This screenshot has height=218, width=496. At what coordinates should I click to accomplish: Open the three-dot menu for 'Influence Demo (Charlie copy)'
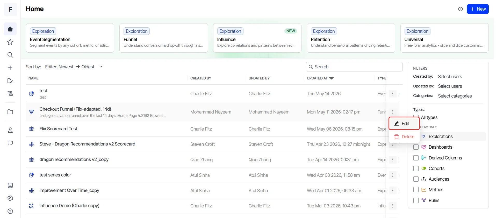click(x=392, y=206)
